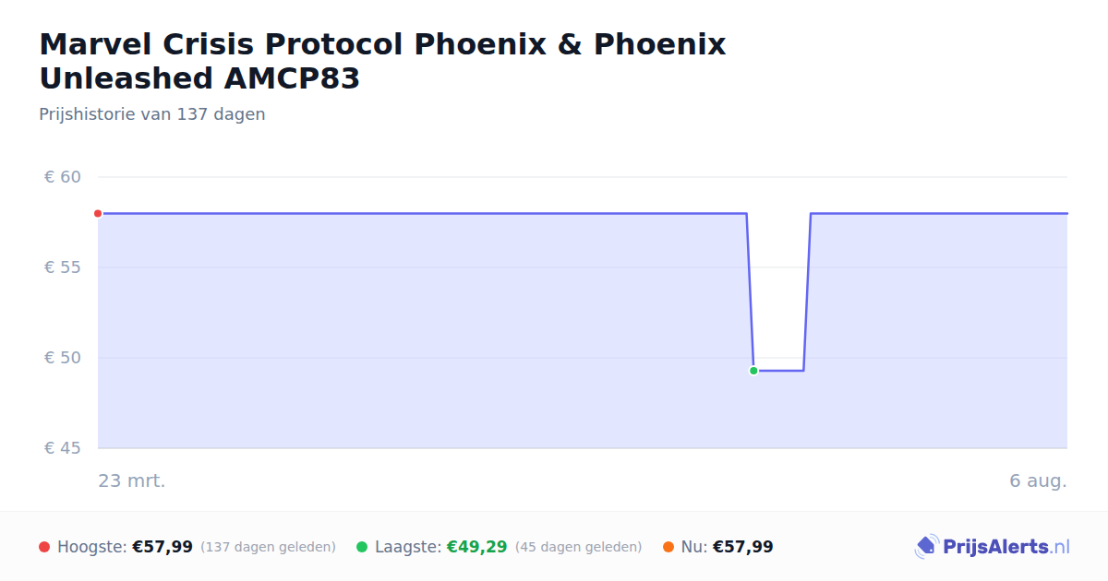Click the € 60 axis label
Viewport: 1108px width, 581px height.
[x=63, y=177]
